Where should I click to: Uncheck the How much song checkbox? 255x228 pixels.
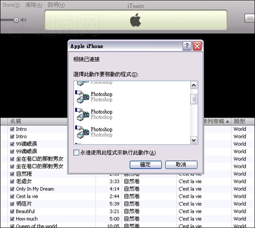tap(12, 219)
